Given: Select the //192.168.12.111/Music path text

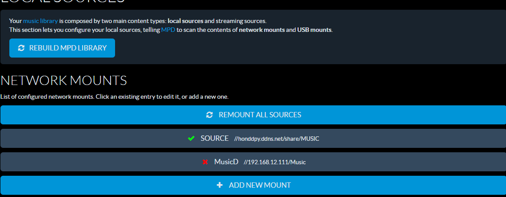Looking at the screenshot, I should point(275,162).
